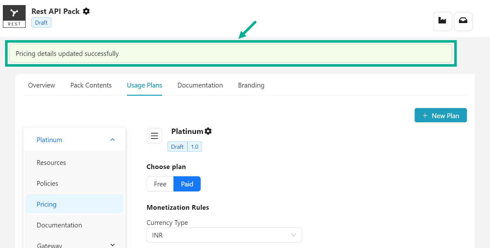Screen dimensions: 490x248
Task: Expand the Gateway sidebar section
Action: 112,245
